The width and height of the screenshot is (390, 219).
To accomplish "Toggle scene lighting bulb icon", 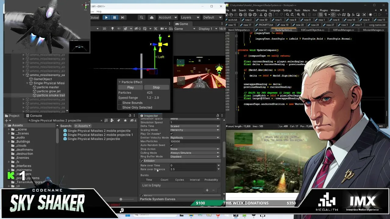I will click(x=112, y=29).
